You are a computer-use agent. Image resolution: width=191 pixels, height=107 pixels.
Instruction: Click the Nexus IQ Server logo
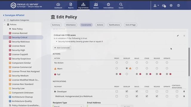click(x=26, y=5)
